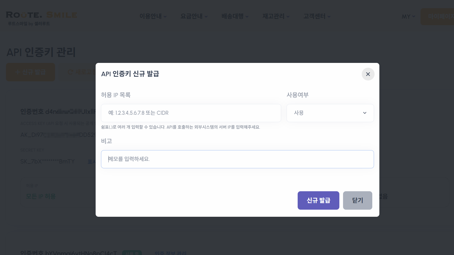
Task: Expand the 배송대행 dropdown
Action: coord(235,16)
